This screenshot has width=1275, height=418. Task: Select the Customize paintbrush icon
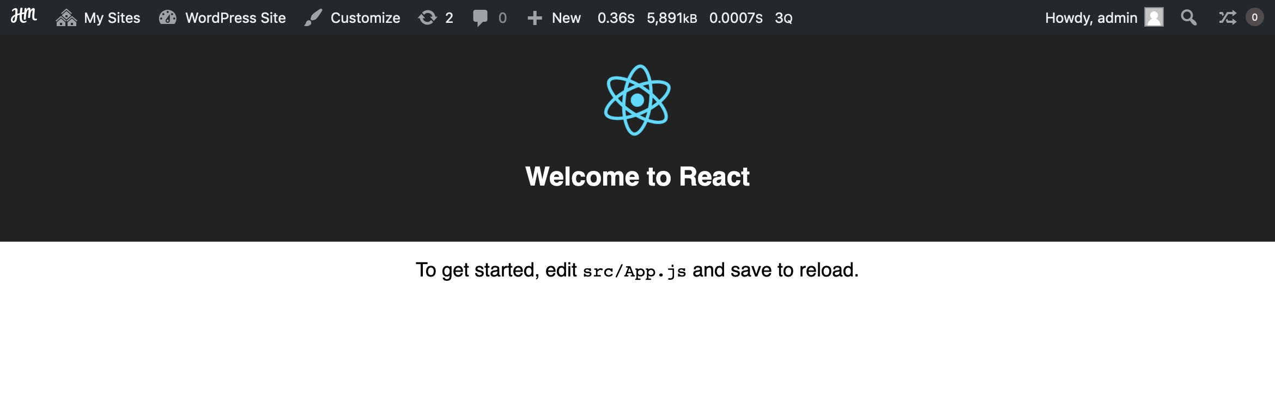coord(314,17)
